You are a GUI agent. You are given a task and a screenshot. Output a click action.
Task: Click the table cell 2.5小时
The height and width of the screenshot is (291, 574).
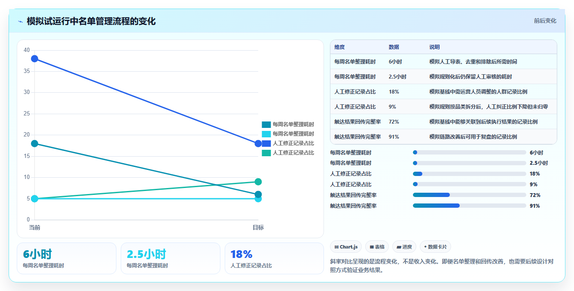397,77
